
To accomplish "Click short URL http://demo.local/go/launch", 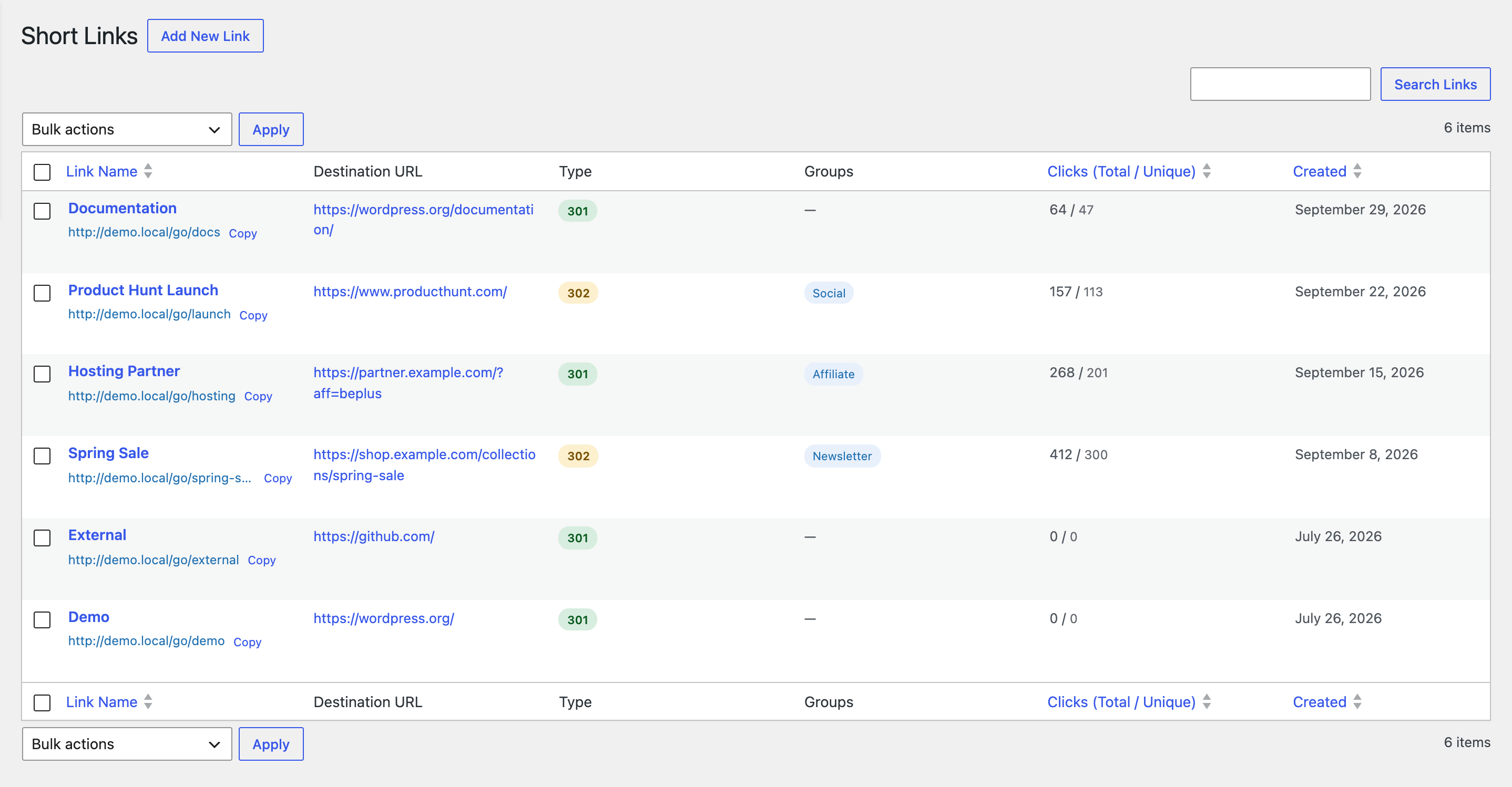I will point(149,314).
